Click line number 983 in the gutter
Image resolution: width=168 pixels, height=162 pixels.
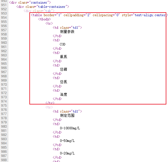[4, 139]
